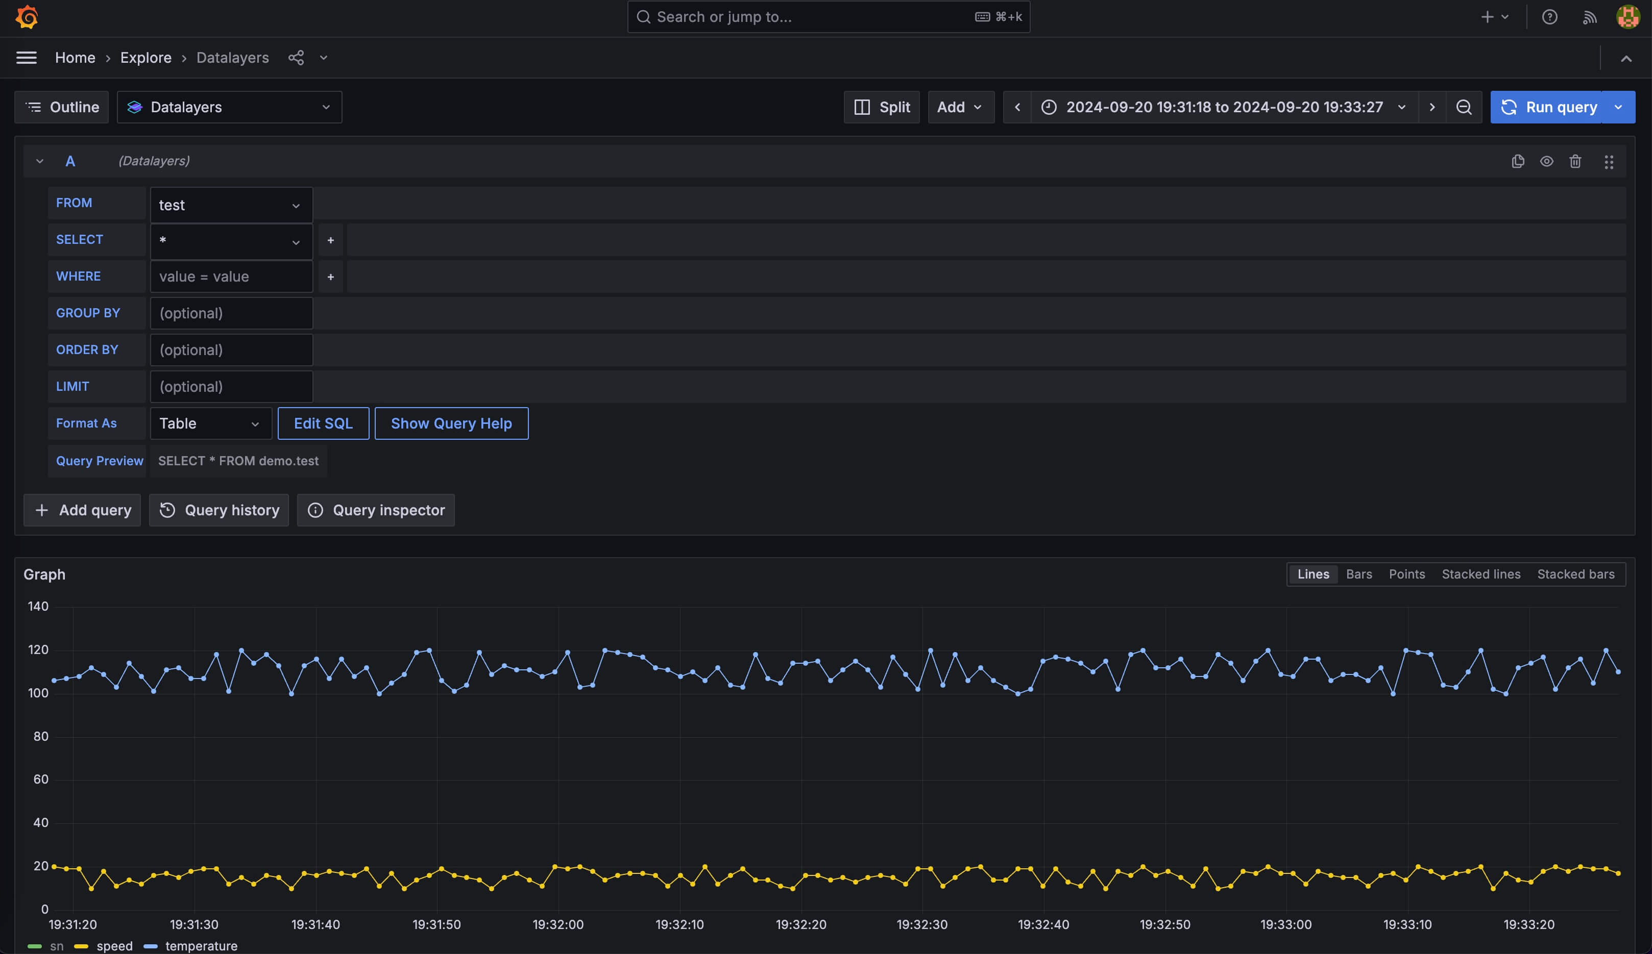This screenshot has width=1652, height=954.
Task: Click the Grafana logo icon
Action: [x=27, y=17]
